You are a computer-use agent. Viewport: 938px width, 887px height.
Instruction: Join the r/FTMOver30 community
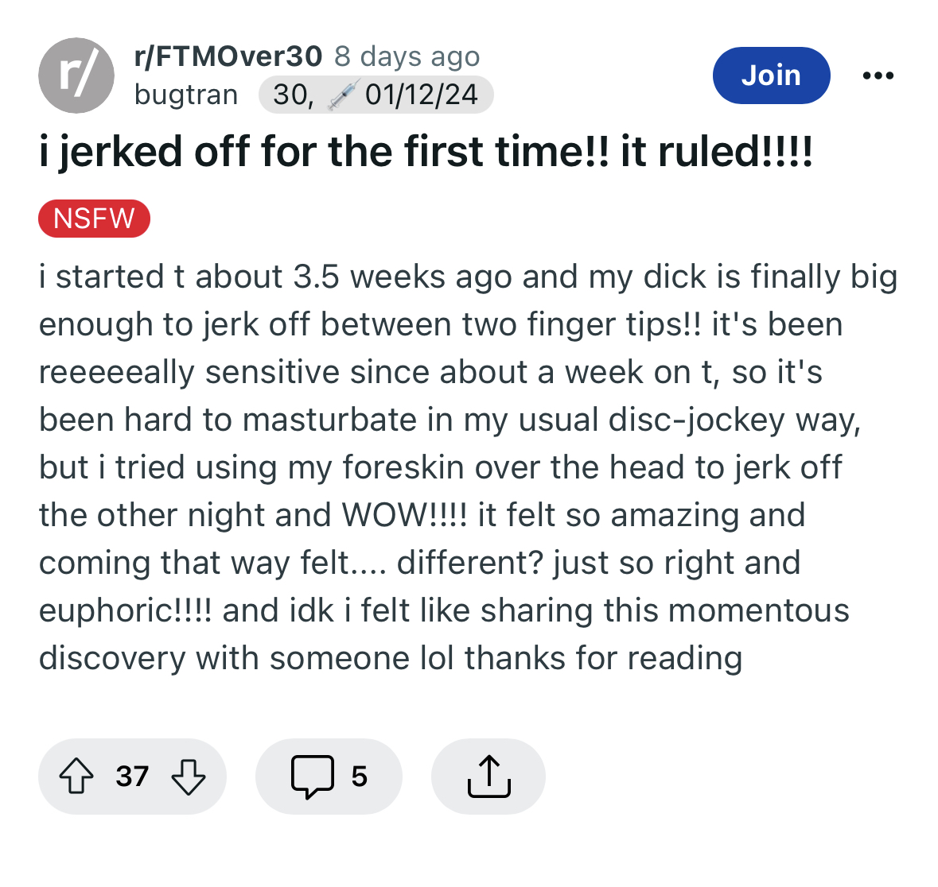771,76
